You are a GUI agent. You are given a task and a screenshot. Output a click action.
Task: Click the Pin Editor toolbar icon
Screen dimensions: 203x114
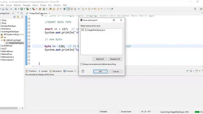(112, 9)
